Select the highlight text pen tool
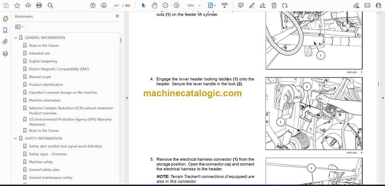 (x=252, y=6)
